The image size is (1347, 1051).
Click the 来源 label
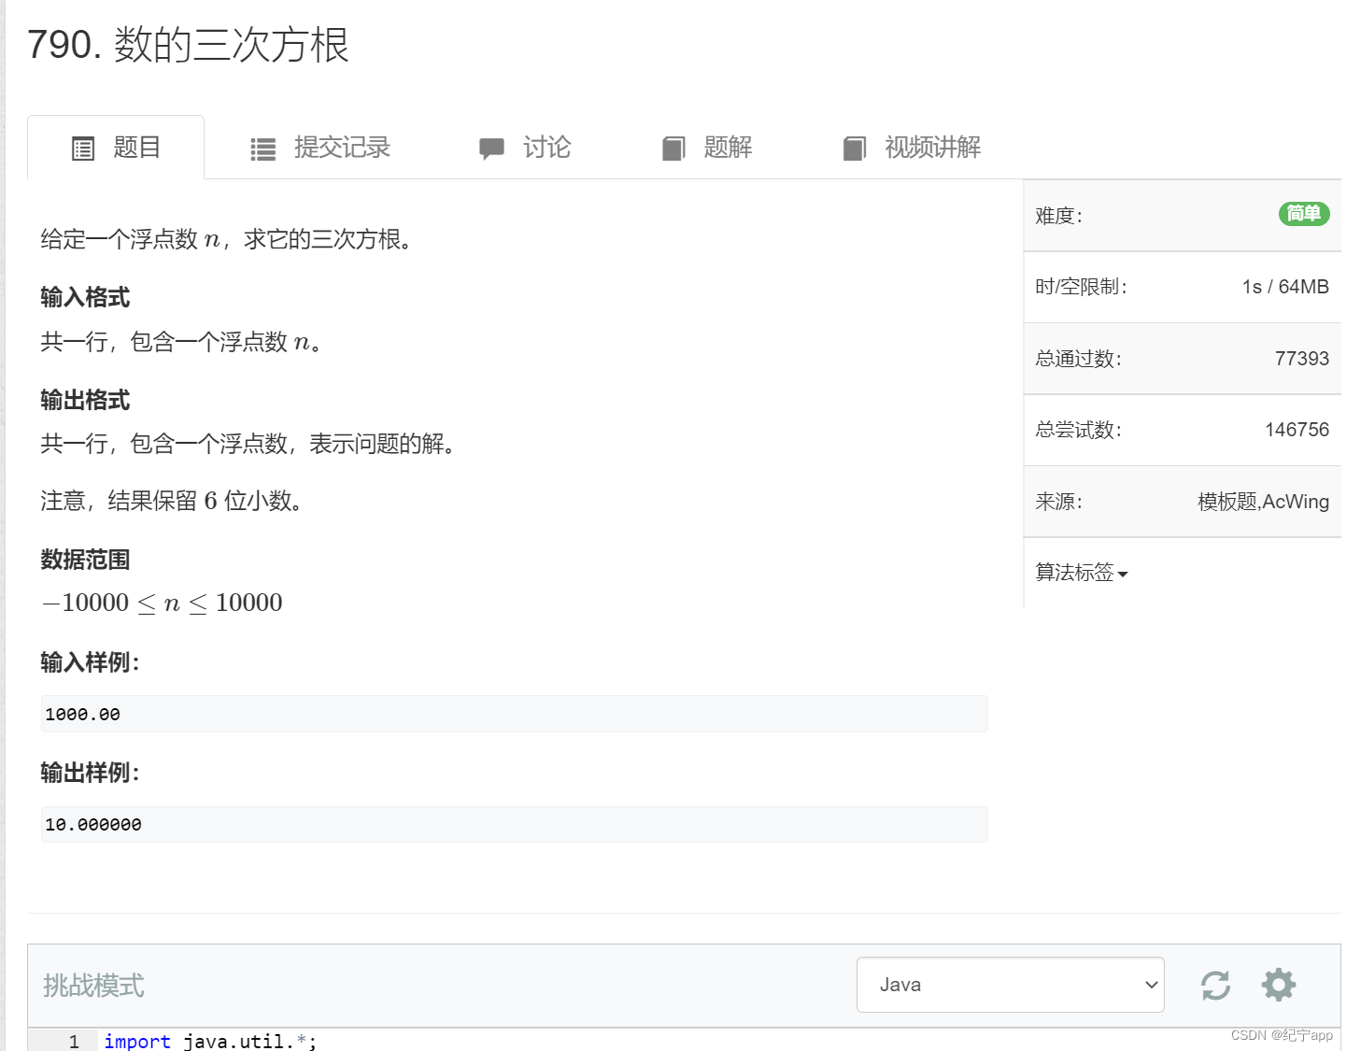coord(1058,502)
